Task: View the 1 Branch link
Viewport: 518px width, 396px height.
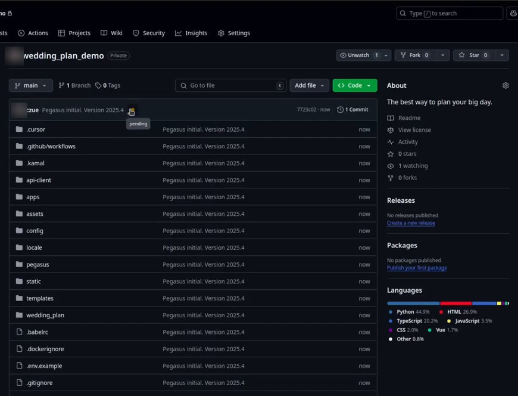Action: 74,85
